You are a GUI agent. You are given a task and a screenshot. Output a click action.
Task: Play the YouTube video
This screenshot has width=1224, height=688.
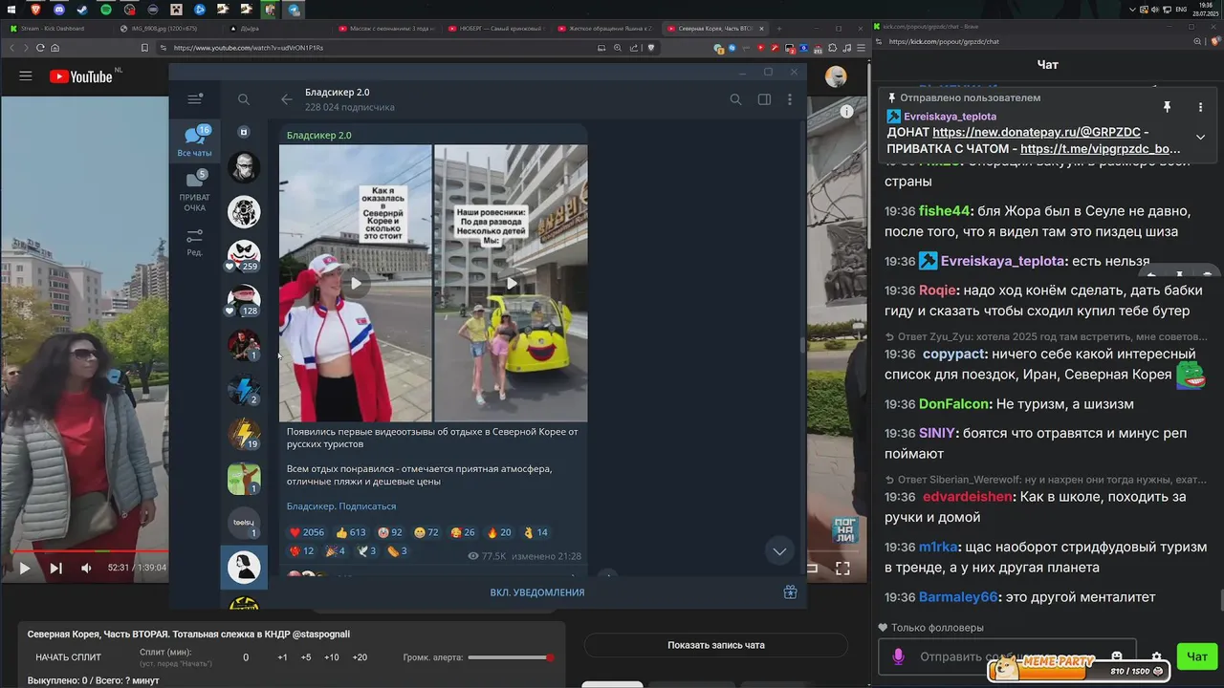tap(25, 568)
